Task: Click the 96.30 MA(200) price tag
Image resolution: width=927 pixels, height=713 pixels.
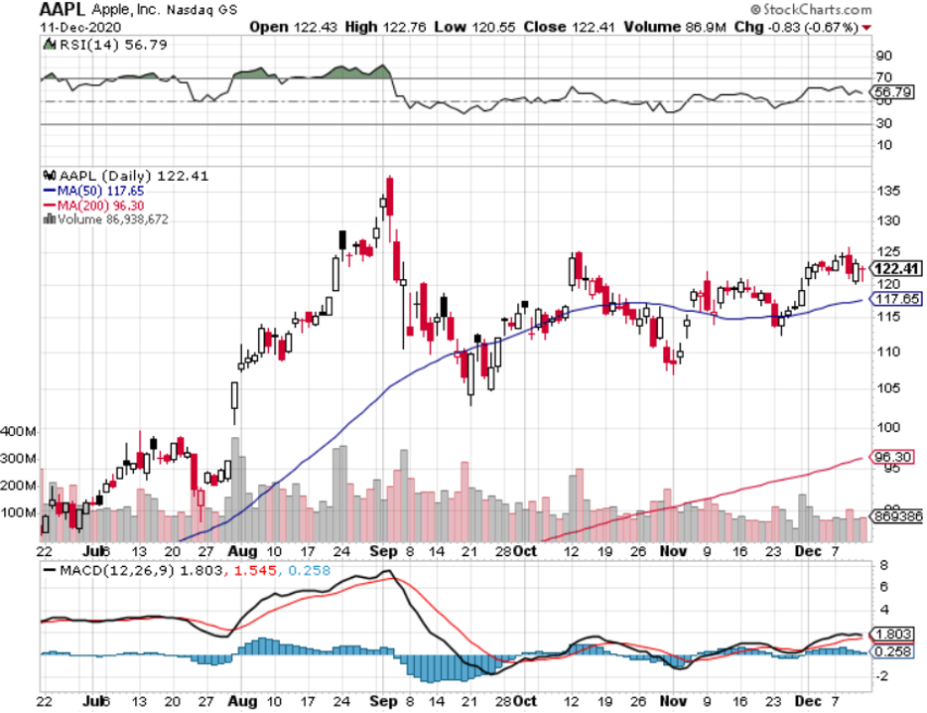Action: coord(892,457)
